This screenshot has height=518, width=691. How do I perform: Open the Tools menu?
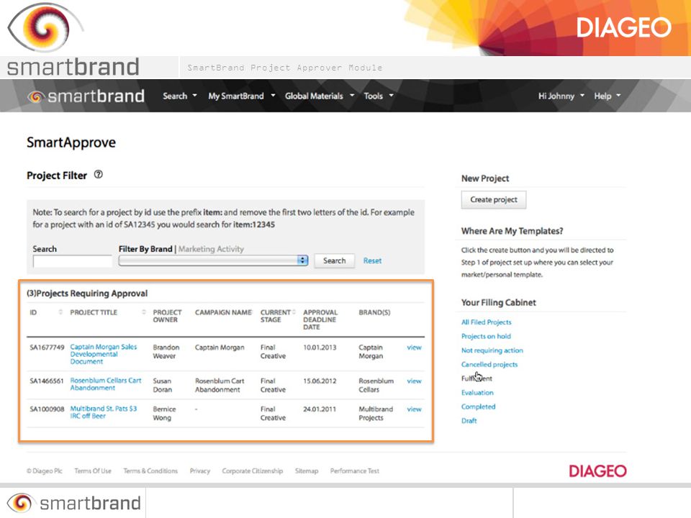click(379, 96)
